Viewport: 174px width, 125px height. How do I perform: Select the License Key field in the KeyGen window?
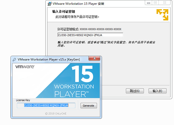click(x=46, y=105)
